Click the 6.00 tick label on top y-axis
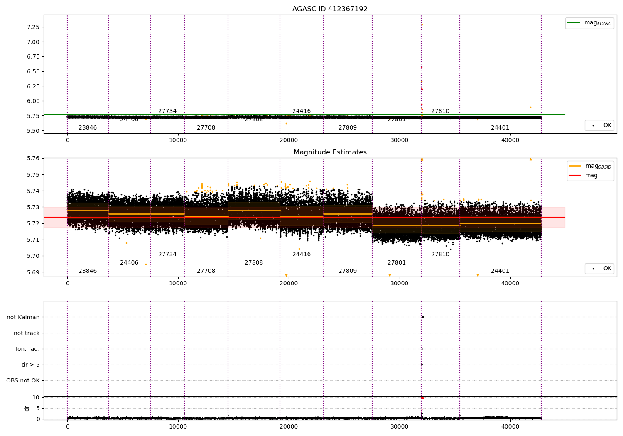The width and height of the screenshot is (623, 436). pos(33,101)
